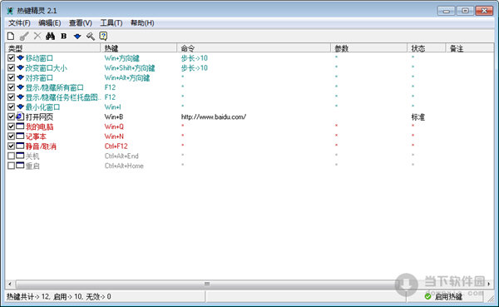Sort by the 状态 column header
The height and width of the screenshot is (307, 499).
click(x=427, y=48)
